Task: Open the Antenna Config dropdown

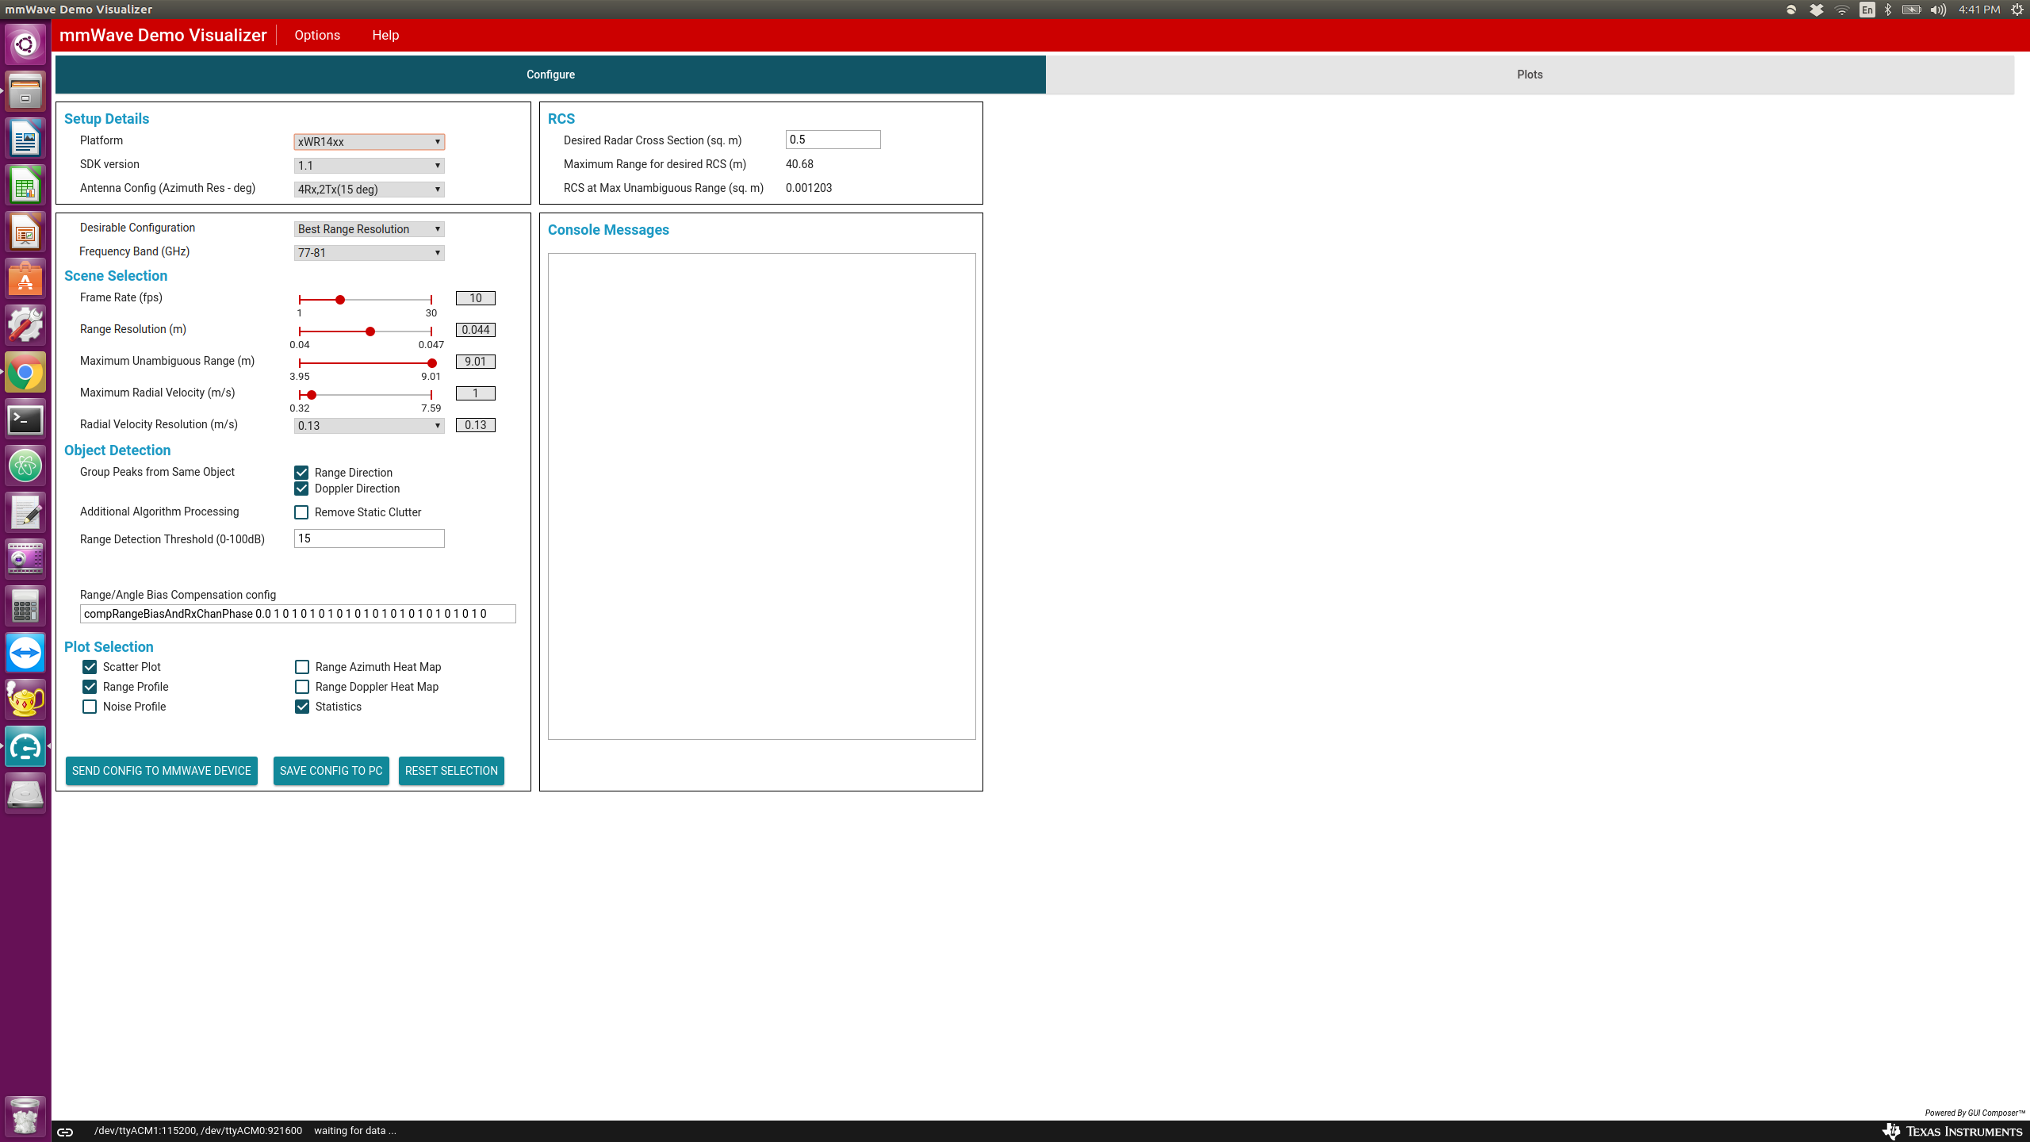Action: point(369,190)
